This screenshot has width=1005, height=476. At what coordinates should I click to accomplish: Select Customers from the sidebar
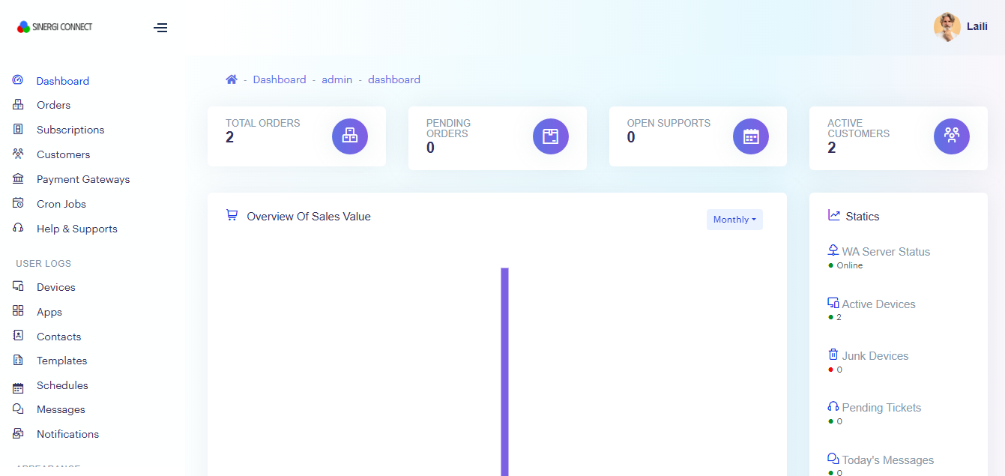pos(63,154)
